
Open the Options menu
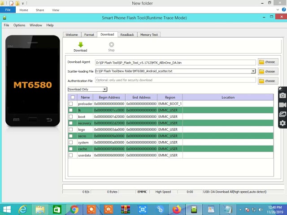coord(19,25)
